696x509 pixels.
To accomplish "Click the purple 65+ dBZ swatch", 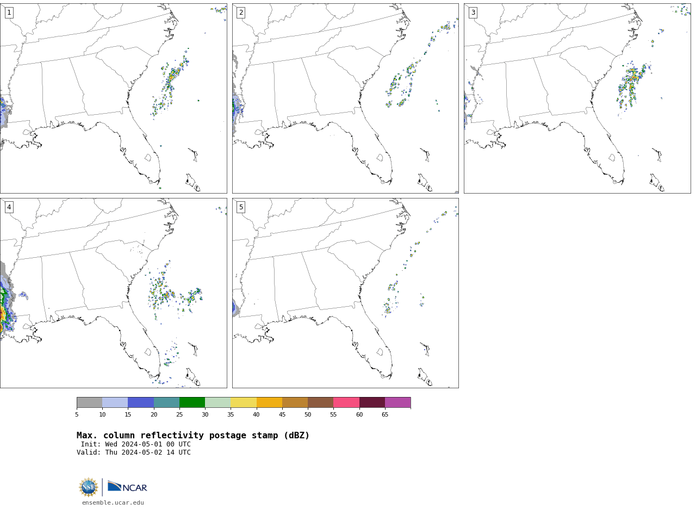I will [397, 402].
